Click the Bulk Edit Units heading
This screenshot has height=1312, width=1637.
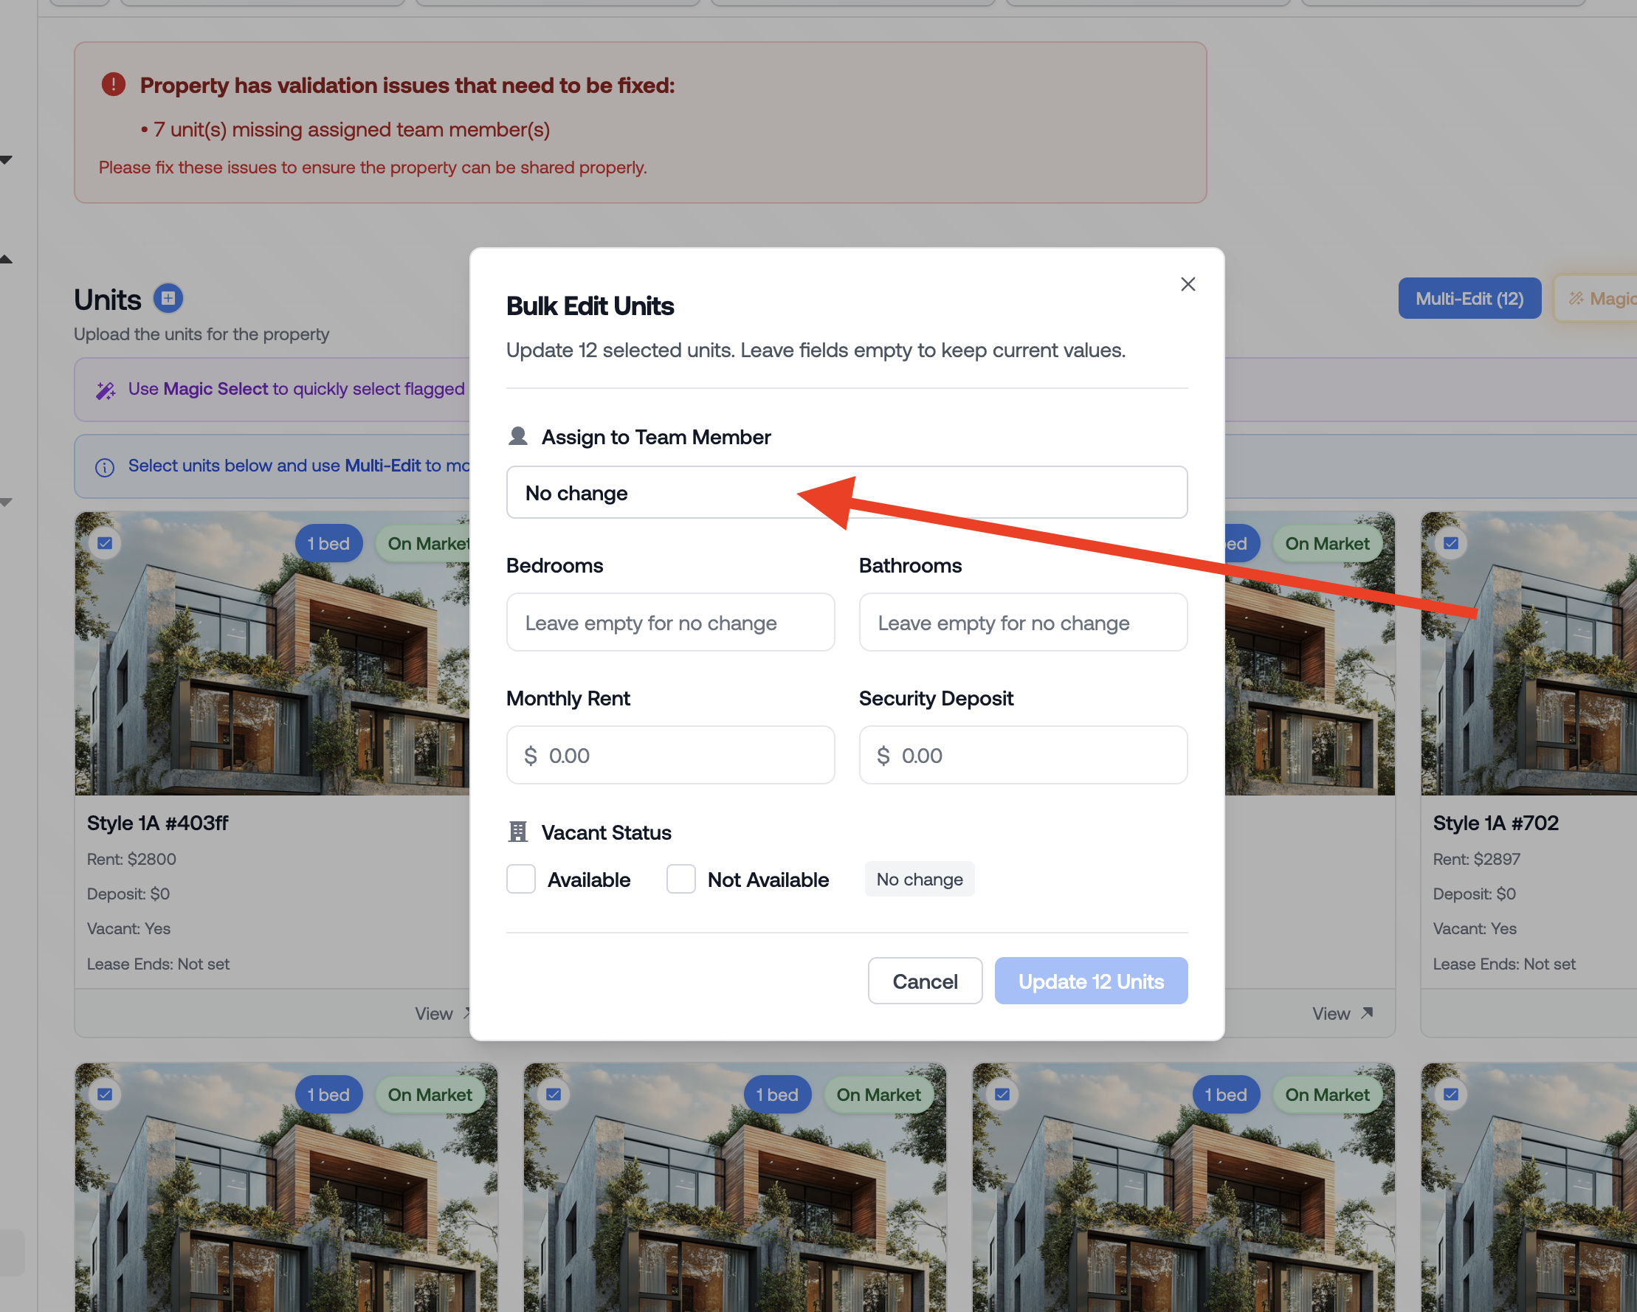tap(590, 306)
